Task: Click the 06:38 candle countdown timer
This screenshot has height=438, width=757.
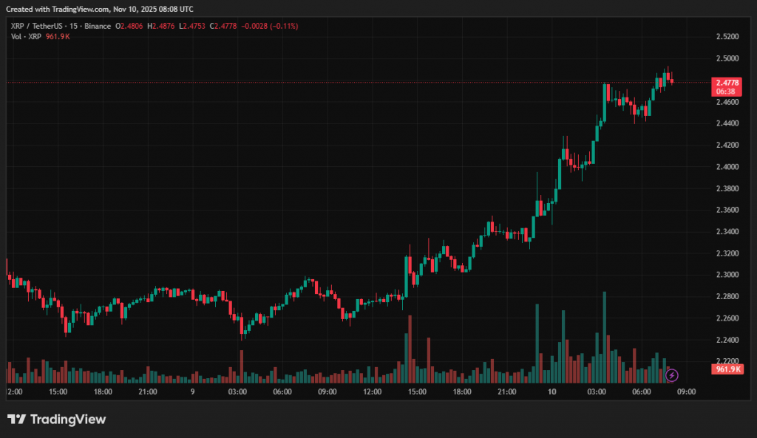Action: pos(724,91)
